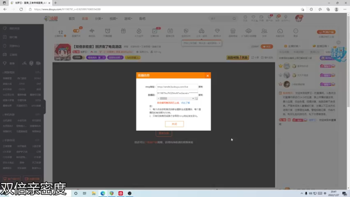Image resolution: width=350 pixels, height=197 pixels.
Task: Expand the 分类 dropdown menu
Action: point(99,18)
